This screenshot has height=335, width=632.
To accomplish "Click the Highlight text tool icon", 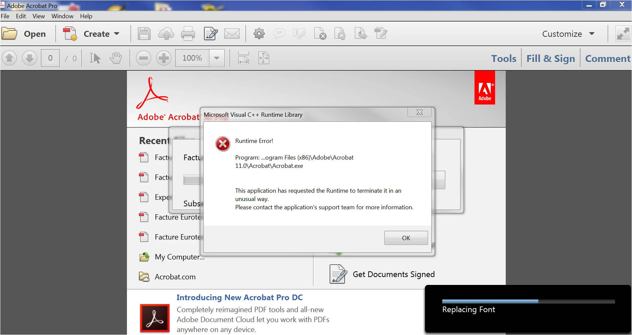I will [x=299, y=33].
